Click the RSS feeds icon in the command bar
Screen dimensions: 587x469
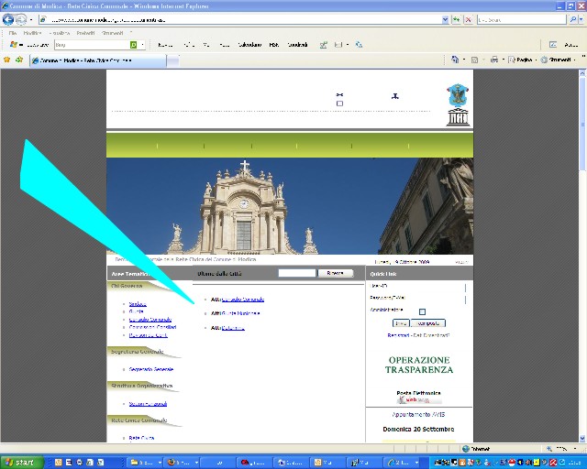pyautogui.click(x=474, y=60)
